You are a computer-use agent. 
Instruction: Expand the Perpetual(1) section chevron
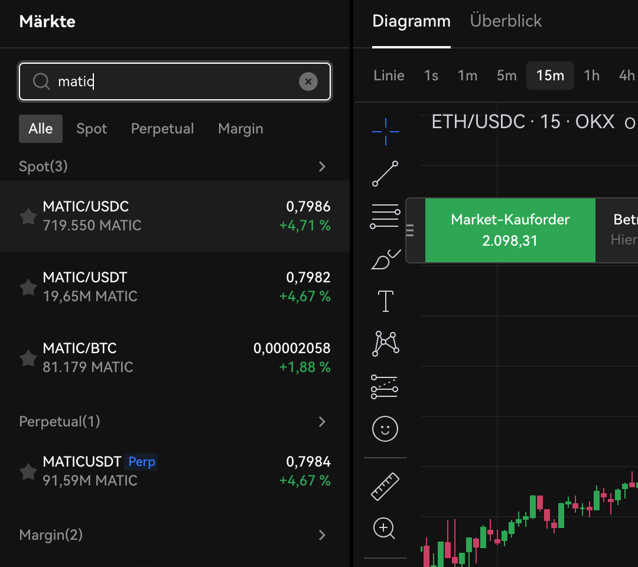coord(322,422)
